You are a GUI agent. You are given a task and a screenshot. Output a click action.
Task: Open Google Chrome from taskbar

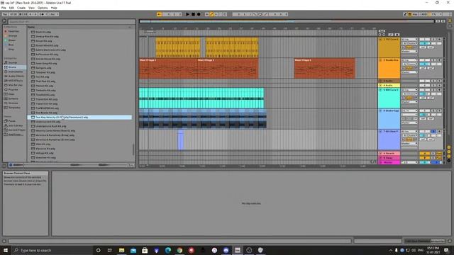tap(179, 250)
